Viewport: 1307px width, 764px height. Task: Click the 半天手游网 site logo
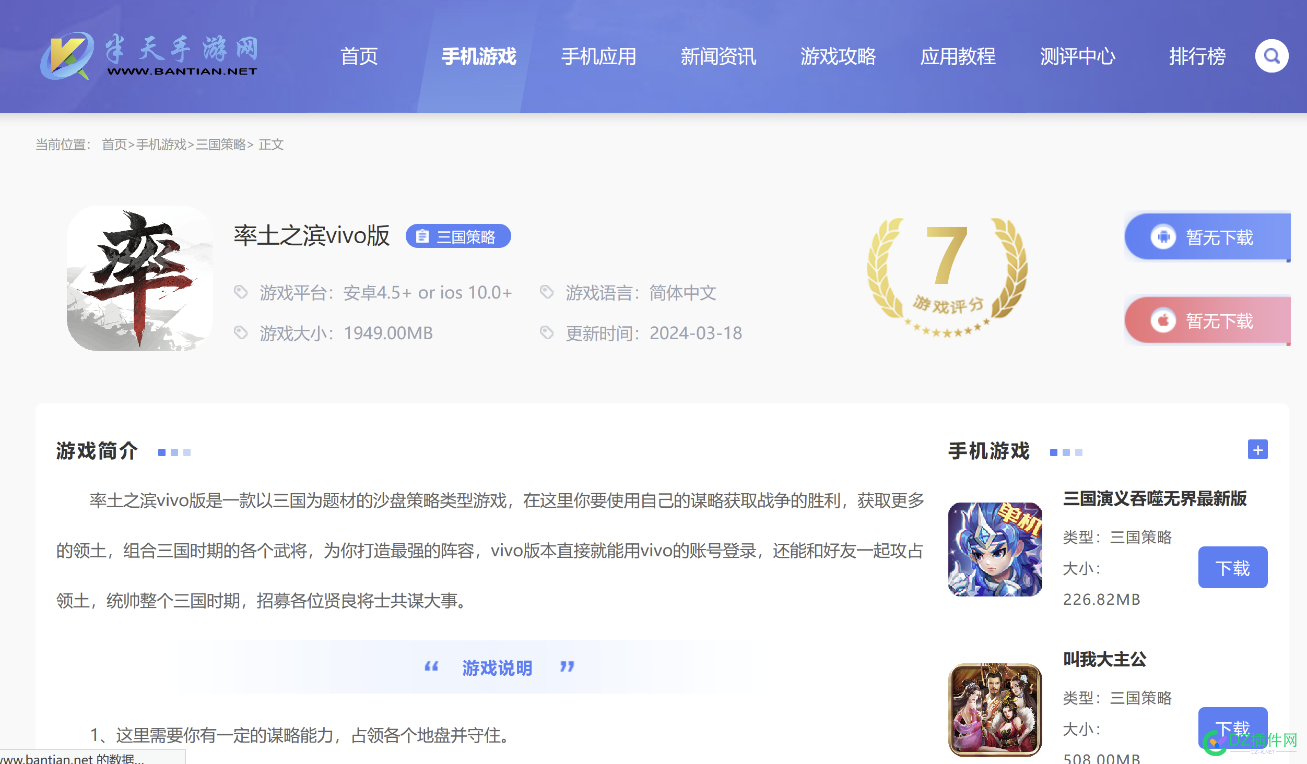[x=149, y=56]
